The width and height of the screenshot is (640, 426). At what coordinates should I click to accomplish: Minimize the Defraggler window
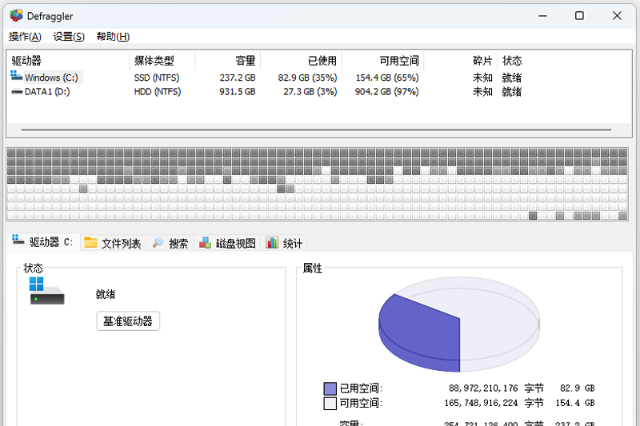click(x=542, y=16)
